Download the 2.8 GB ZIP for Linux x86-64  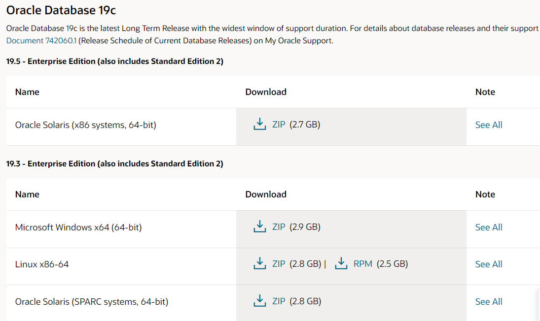click(x=279, y=263)
